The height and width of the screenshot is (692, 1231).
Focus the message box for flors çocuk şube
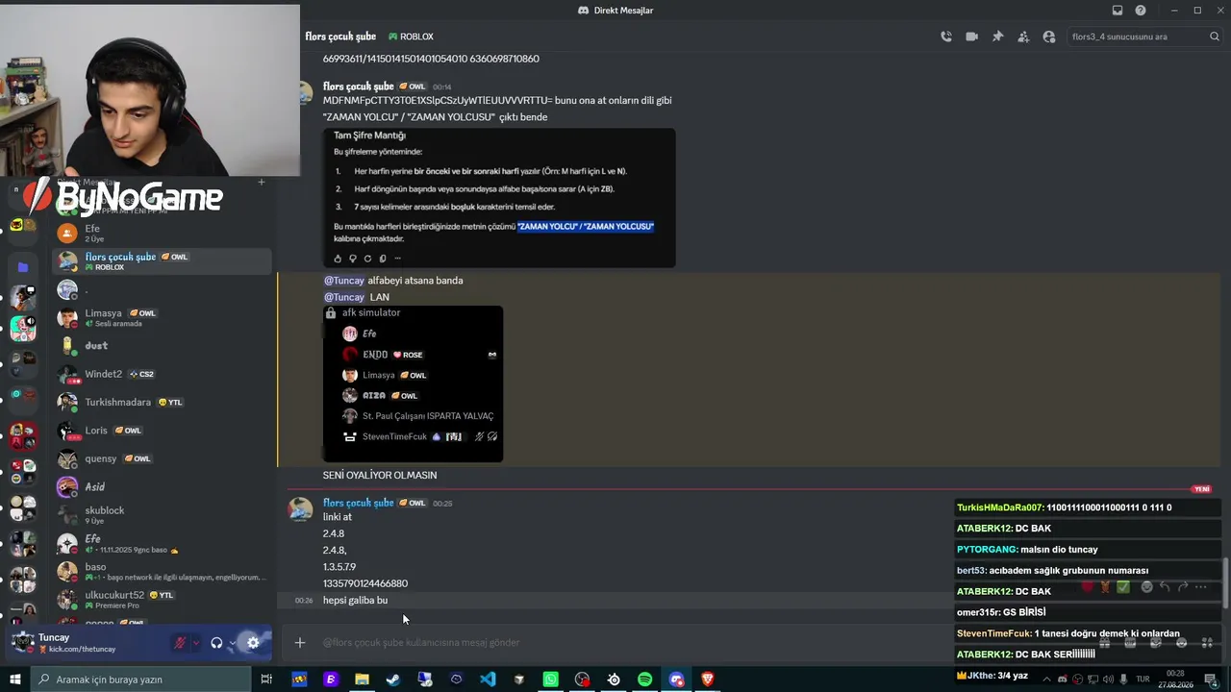click(615, 642)
